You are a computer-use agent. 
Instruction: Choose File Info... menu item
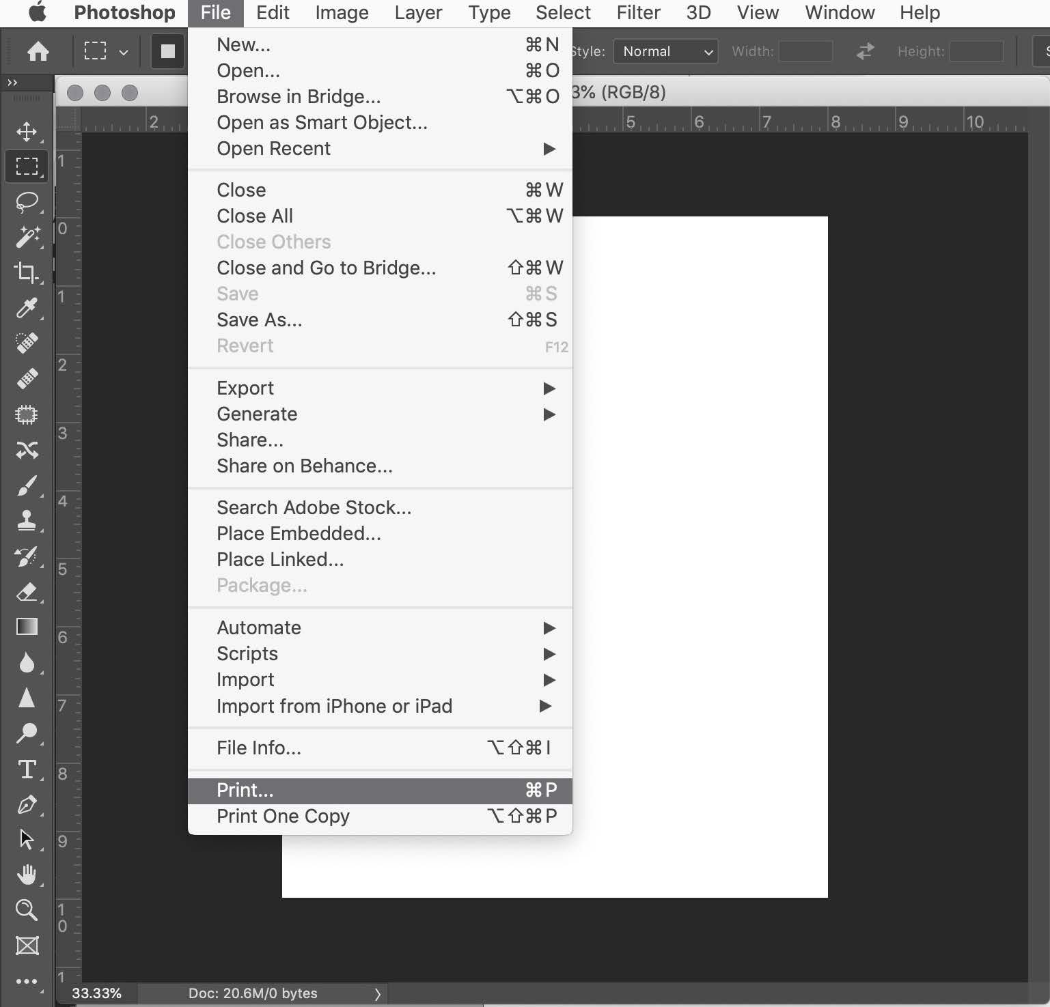[380, 748]
